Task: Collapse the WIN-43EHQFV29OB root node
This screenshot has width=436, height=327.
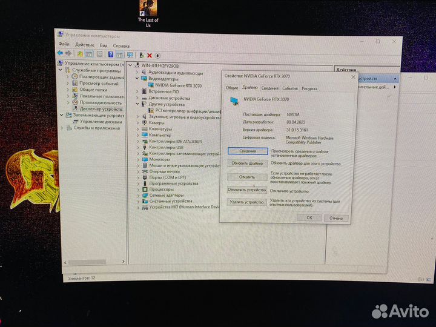Action: pos(130,65)
